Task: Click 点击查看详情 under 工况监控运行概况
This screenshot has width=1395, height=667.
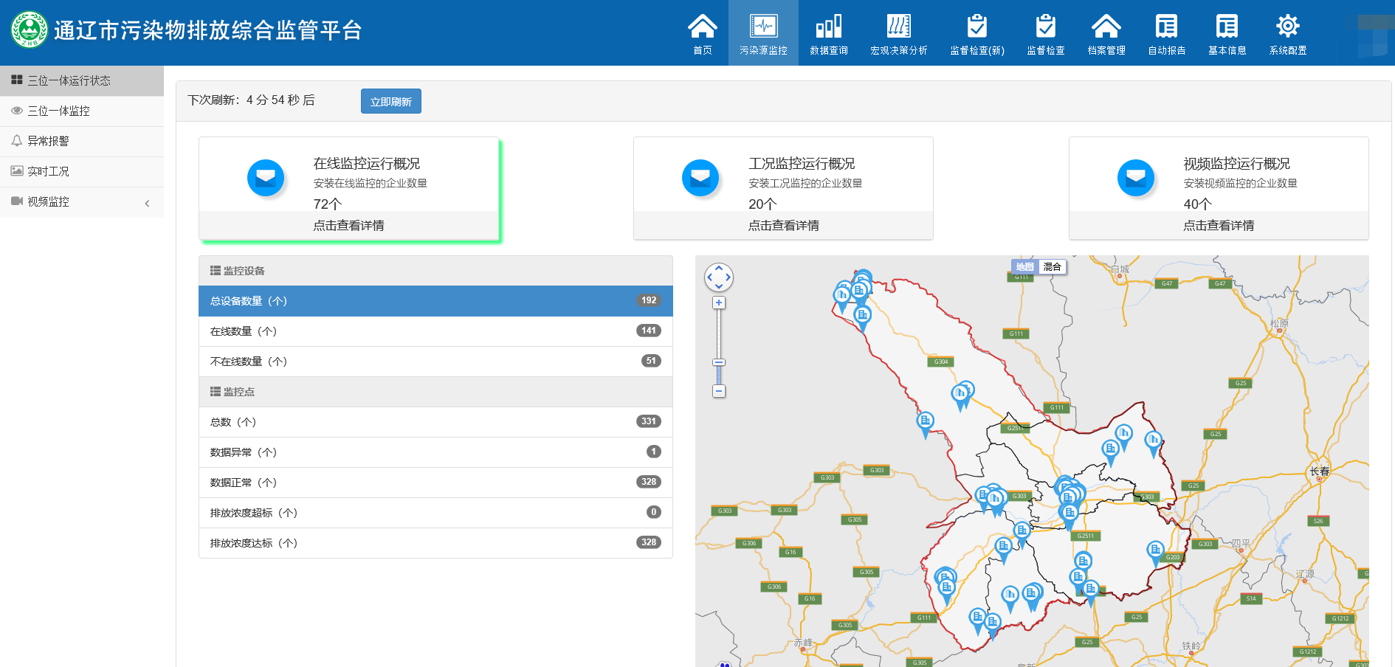Action: click(783, 226)
